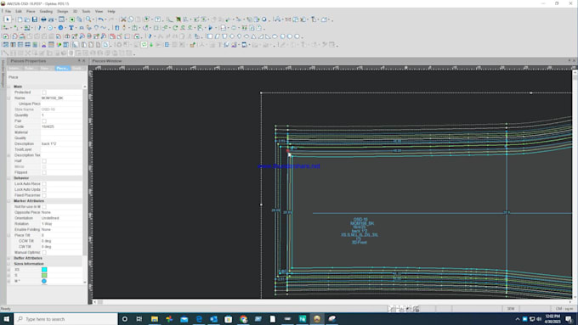Click the green down arrow toolbar icon
The image size is (578, 325).
151,44
